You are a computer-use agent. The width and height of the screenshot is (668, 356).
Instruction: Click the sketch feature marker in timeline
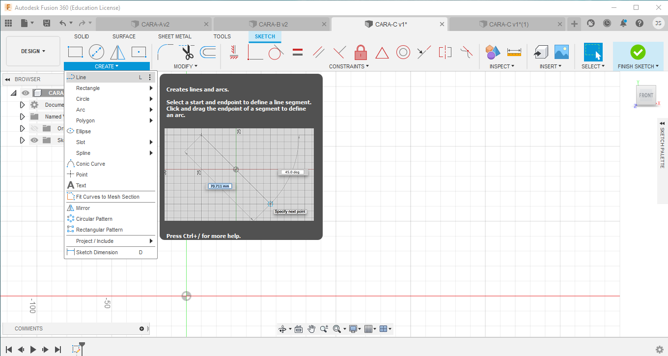click(76, 349)
